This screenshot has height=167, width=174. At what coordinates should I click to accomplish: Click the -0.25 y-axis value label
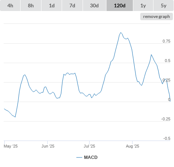point(166,119)
